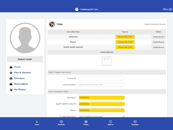The width and height of the screenshot is (173, 130).
Task: Click the envelope icon beside Messages
Action: click(x=11, y=78)
